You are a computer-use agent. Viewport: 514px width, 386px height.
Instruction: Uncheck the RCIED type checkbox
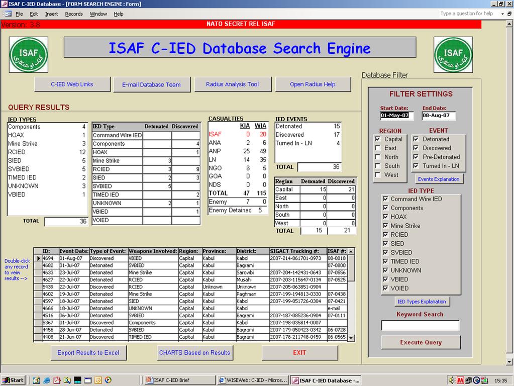click(385, 235)
